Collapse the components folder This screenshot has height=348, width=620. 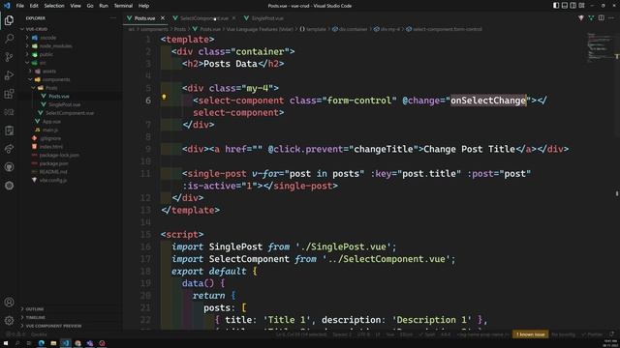(56, 79)
